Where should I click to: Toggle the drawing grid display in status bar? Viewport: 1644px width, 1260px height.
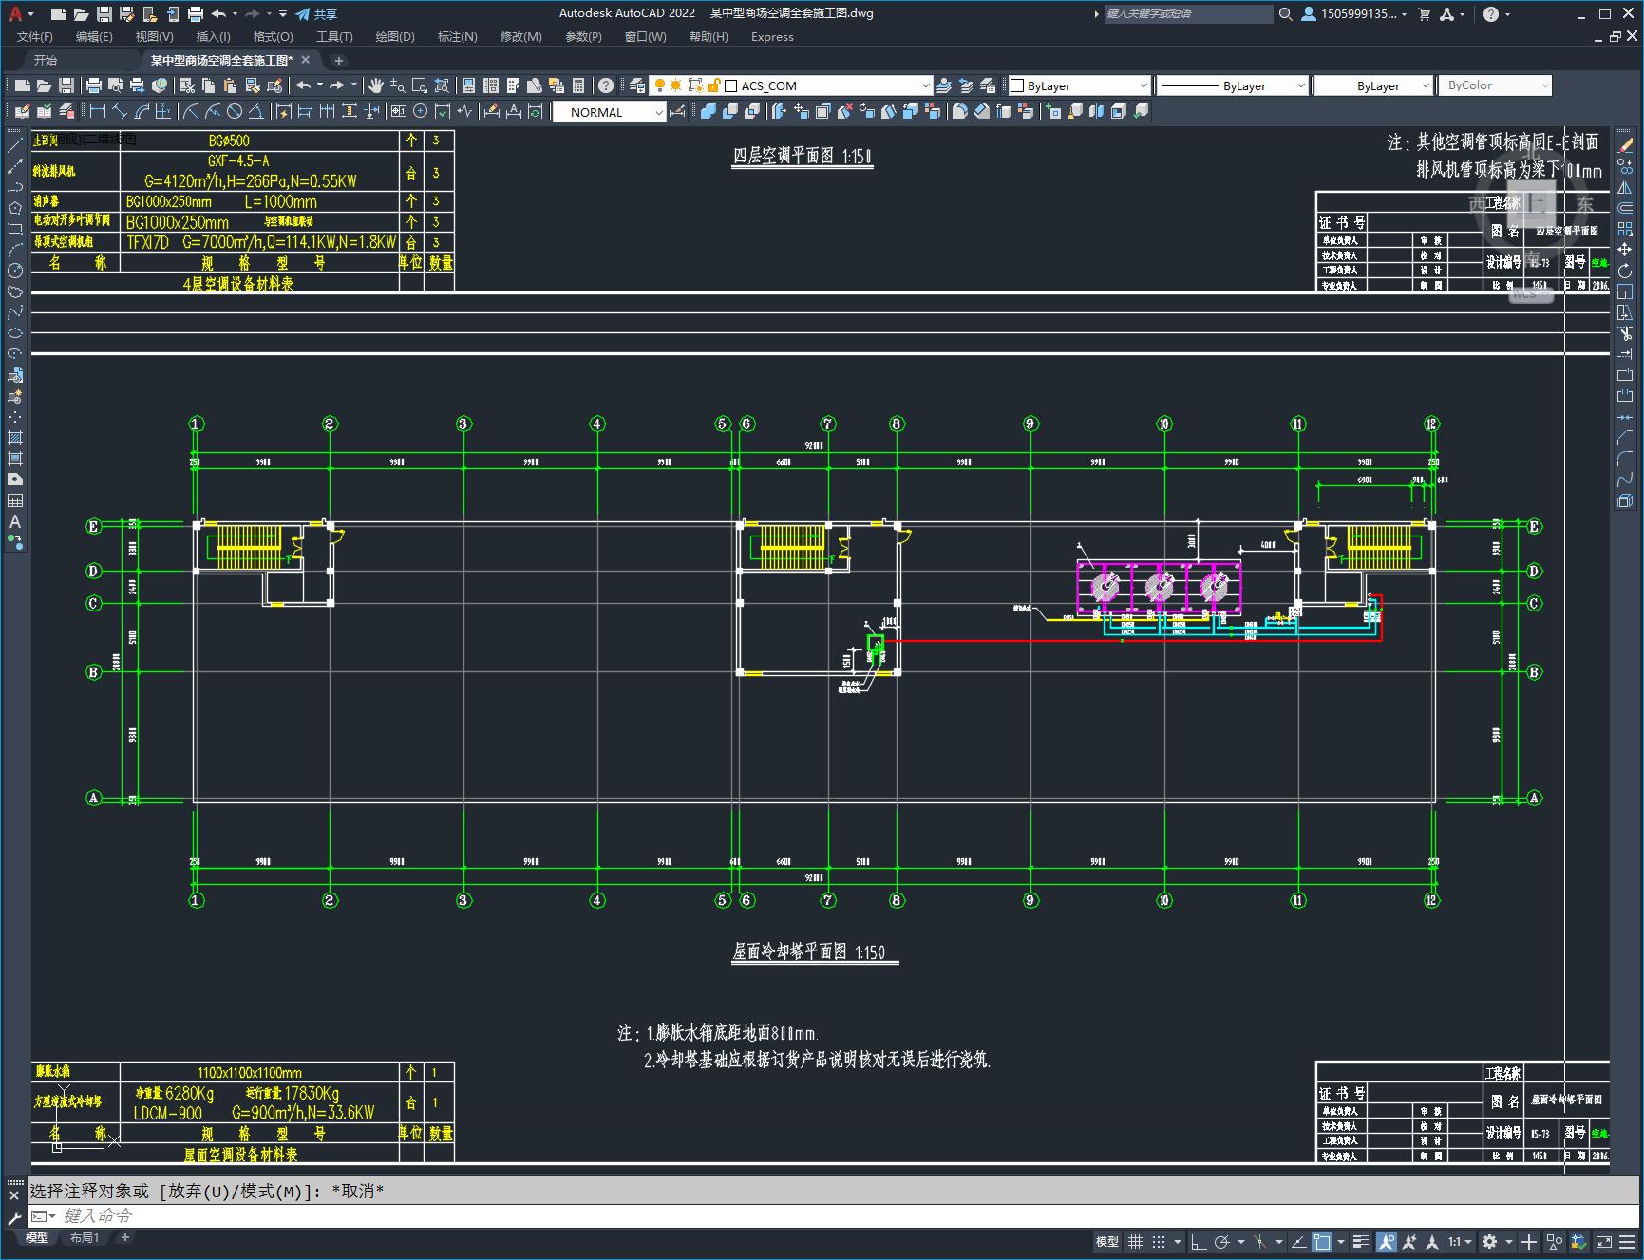point(1135,1241)
